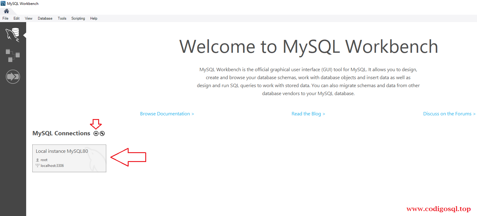This screenshot has width=477, height=216.
Task: Open the Help menu
Action: (94, 18)
